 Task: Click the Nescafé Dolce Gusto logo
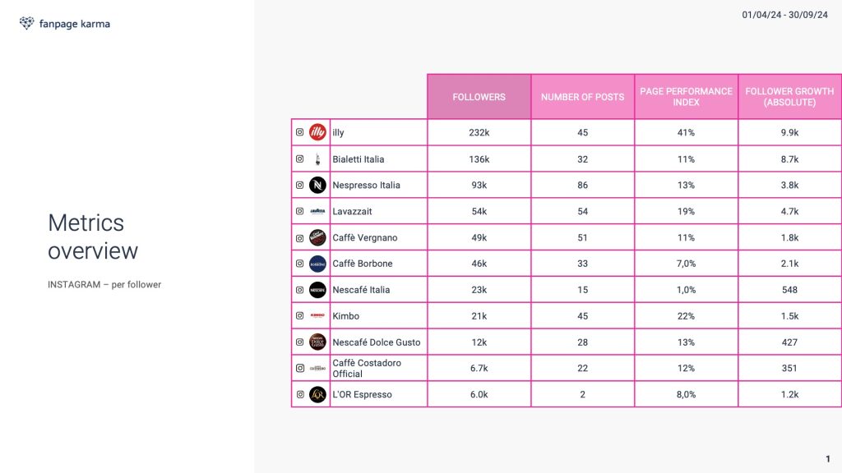pyautogui.click(x=317, y=342)
